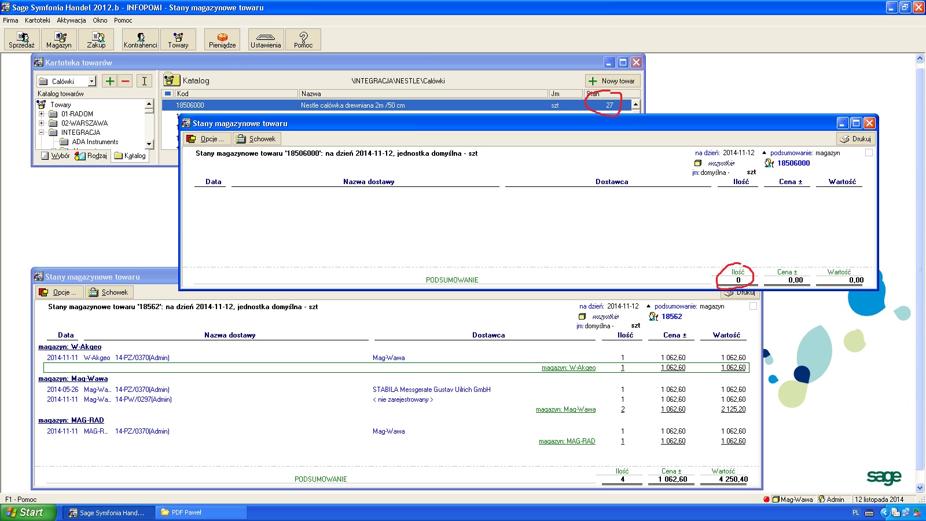Image resolution: width=926 pixels, height=521 pixels.
Task: Expand the 01-RADOM tree folder
Action: tap(41, 114)
